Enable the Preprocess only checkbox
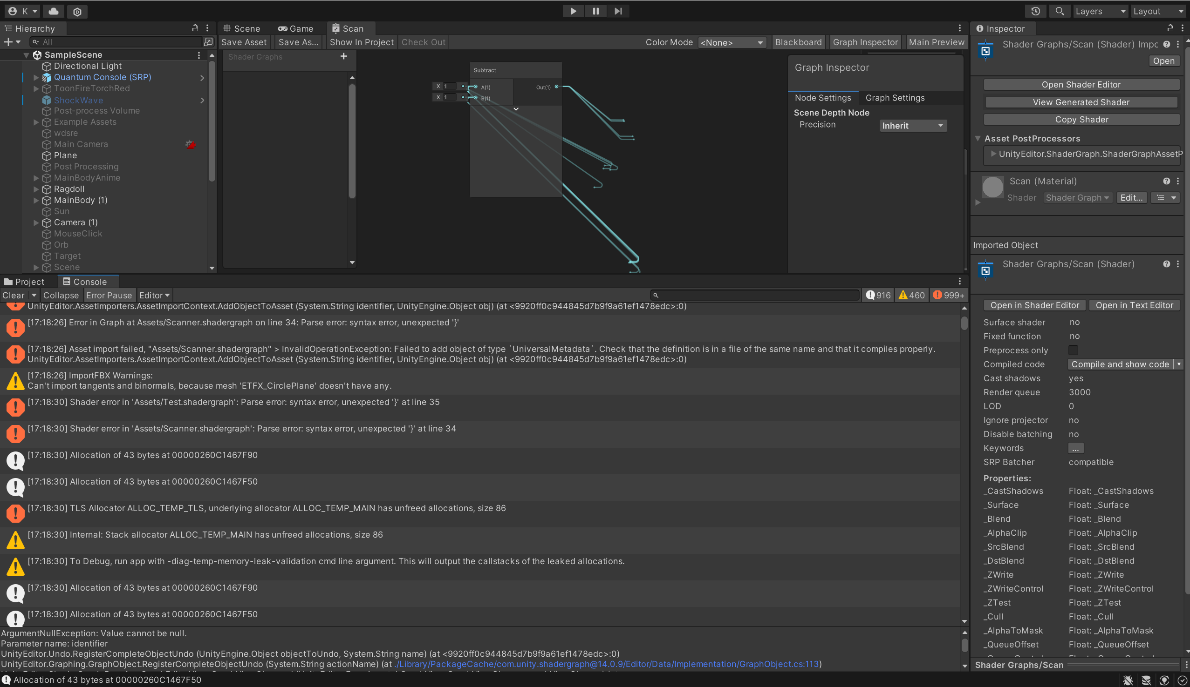Screen dimensions: 1190x687 point(1074,350)
